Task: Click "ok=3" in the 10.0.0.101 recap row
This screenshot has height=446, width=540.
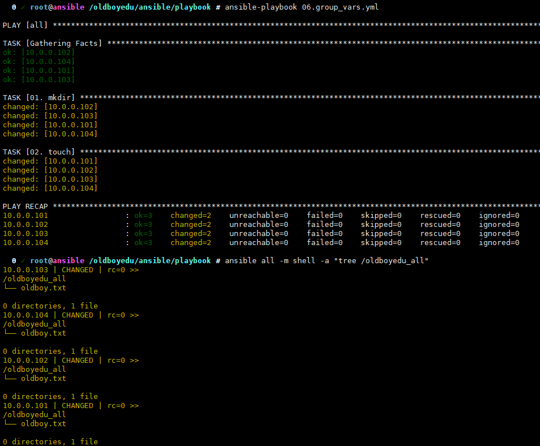Action: 143,215
